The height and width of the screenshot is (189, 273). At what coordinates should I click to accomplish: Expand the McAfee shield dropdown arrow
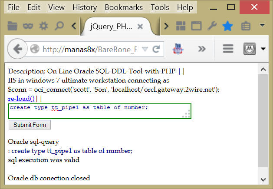263,49
